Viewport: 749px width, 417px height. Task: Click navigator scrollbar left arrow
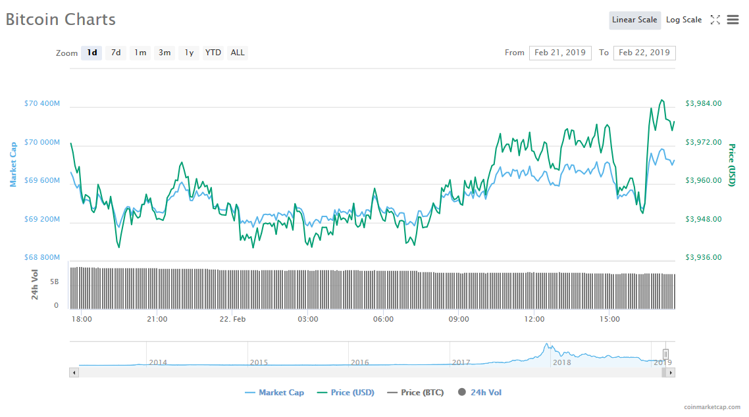tap(74, 372)
